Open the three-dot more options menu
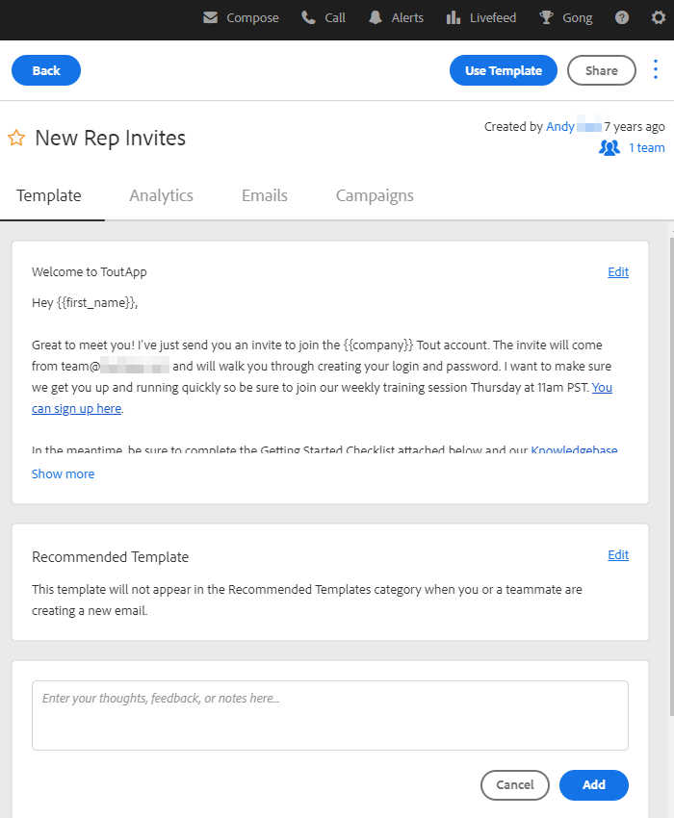 656,69
